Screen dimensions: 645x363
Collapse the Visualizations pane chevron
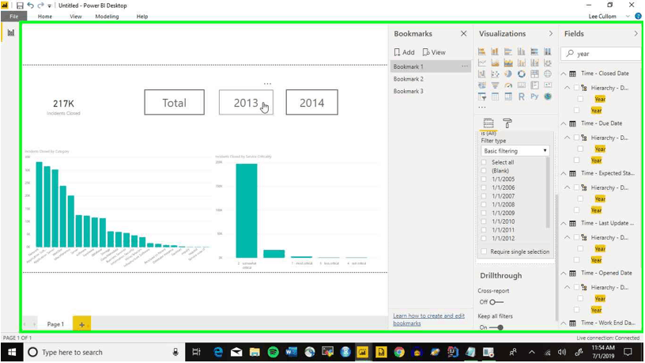(x=551, y=33)
